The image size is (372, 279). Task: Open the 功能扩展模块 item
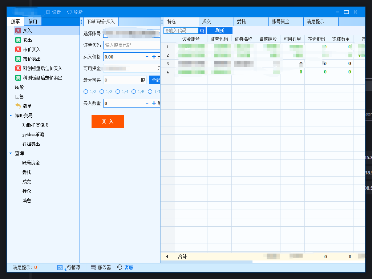point(35,125)
